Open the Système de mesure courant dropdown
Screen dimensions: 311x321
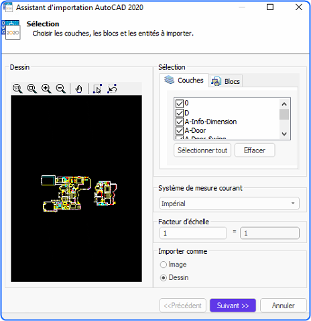coord(229,203)
